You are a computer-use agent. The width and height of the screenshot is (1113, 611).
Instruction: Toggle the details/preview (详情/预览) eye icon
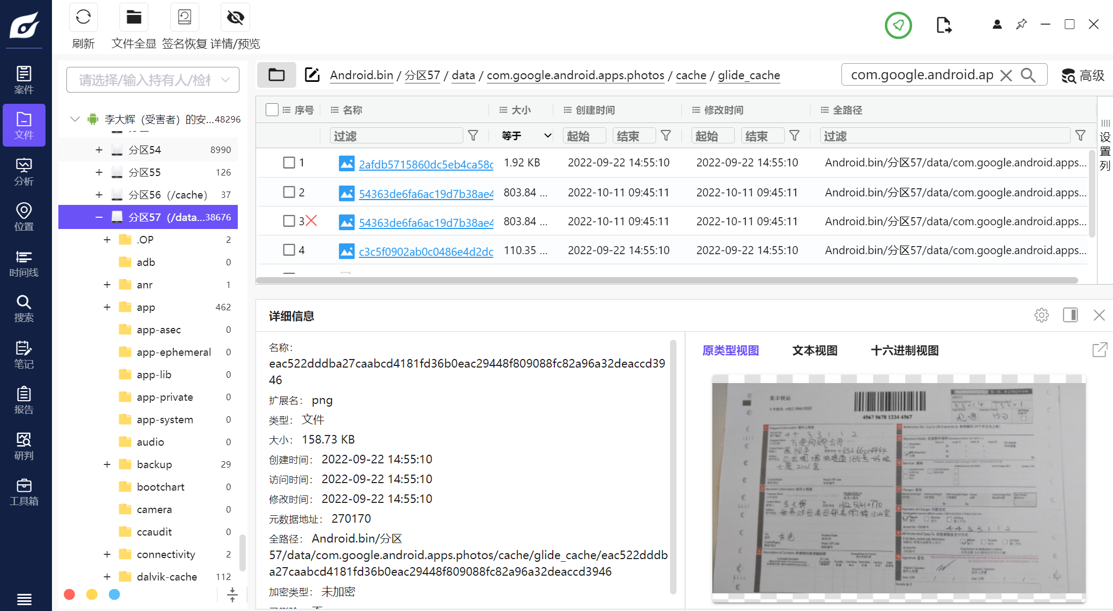tap(235, 18)
